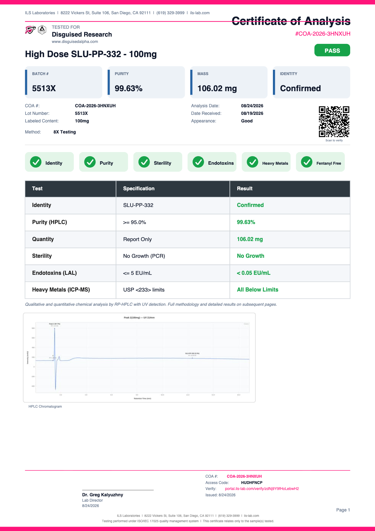The image size is (375, 531).
Task: Select the Date Received value 08/19/2026
Action: (x=252, y=114)
